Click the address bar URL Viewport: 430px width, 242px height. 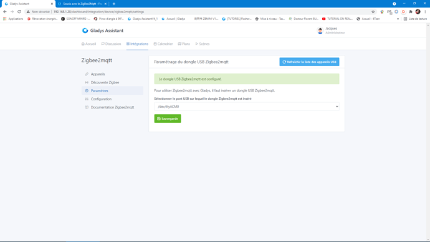98,12
